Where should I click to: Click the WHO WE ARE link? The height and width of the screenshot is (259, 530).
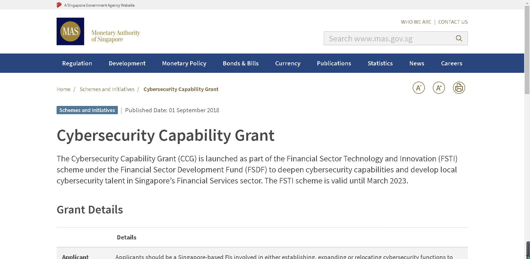click(x=416, y=22)
